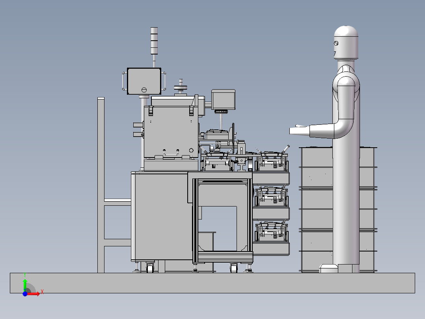Pick the flat floor slab under the machine

click(x=212, y=283)
